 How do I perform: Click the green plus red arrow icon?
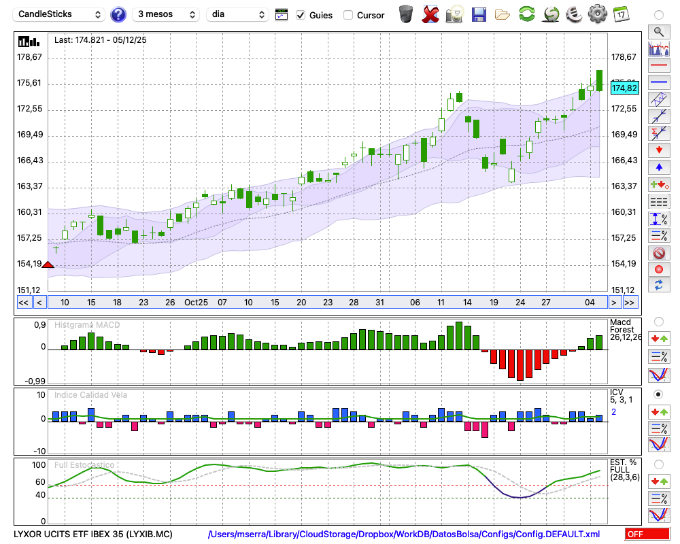pos(659,184)
